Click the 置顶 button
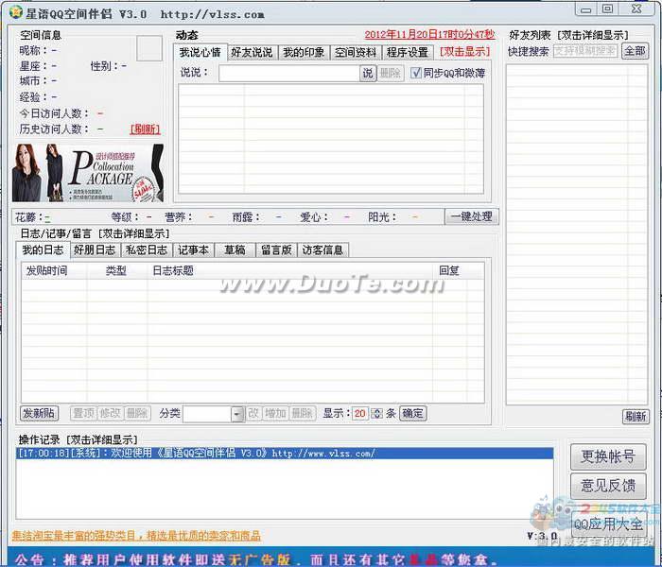 83,413
